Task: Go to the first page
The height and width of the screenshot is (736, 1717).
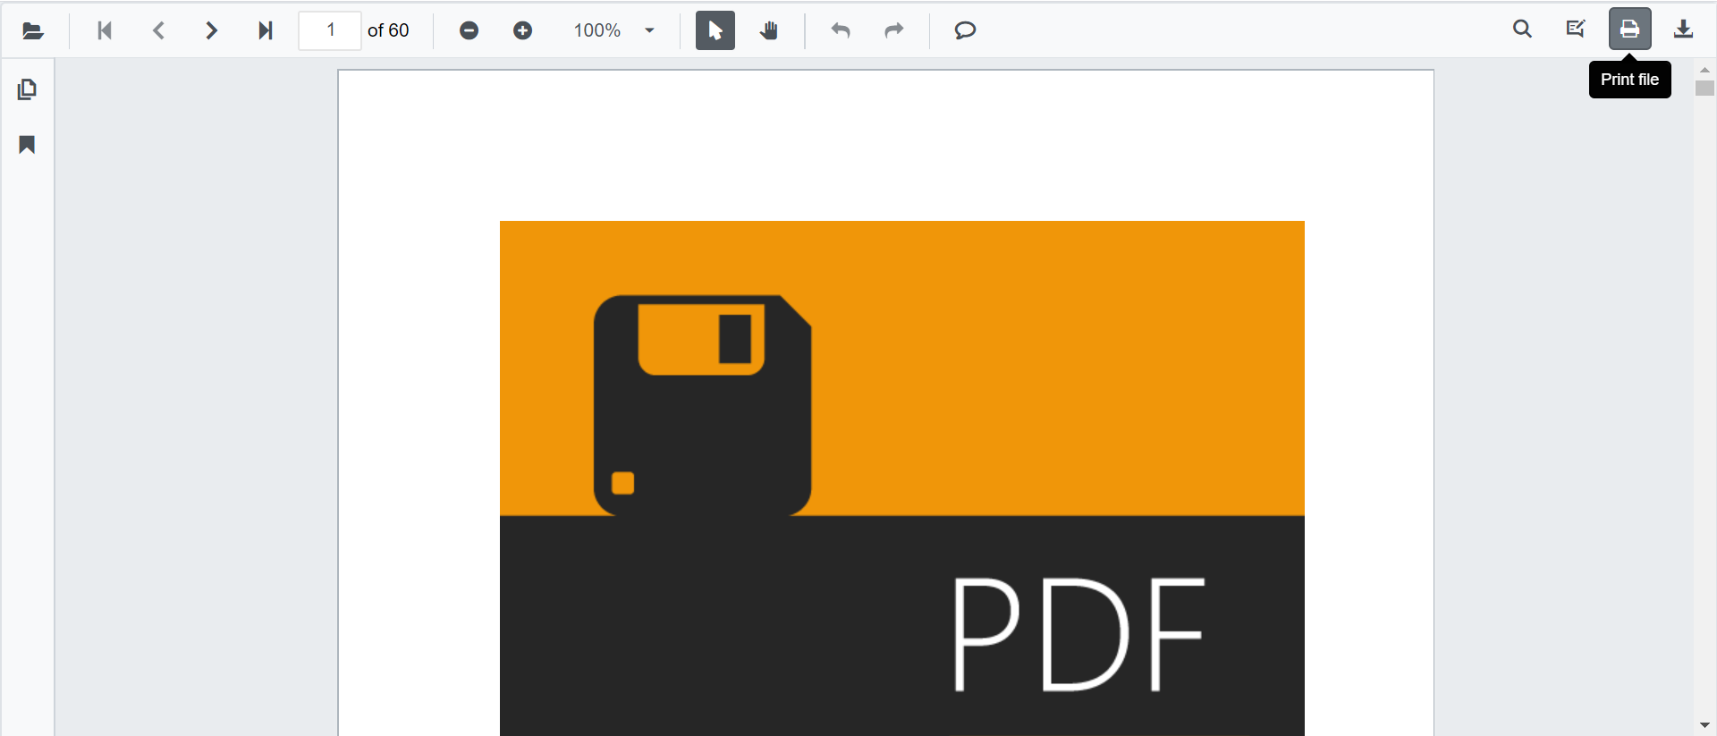Action: pyautogui.click(x=105, y=30)
